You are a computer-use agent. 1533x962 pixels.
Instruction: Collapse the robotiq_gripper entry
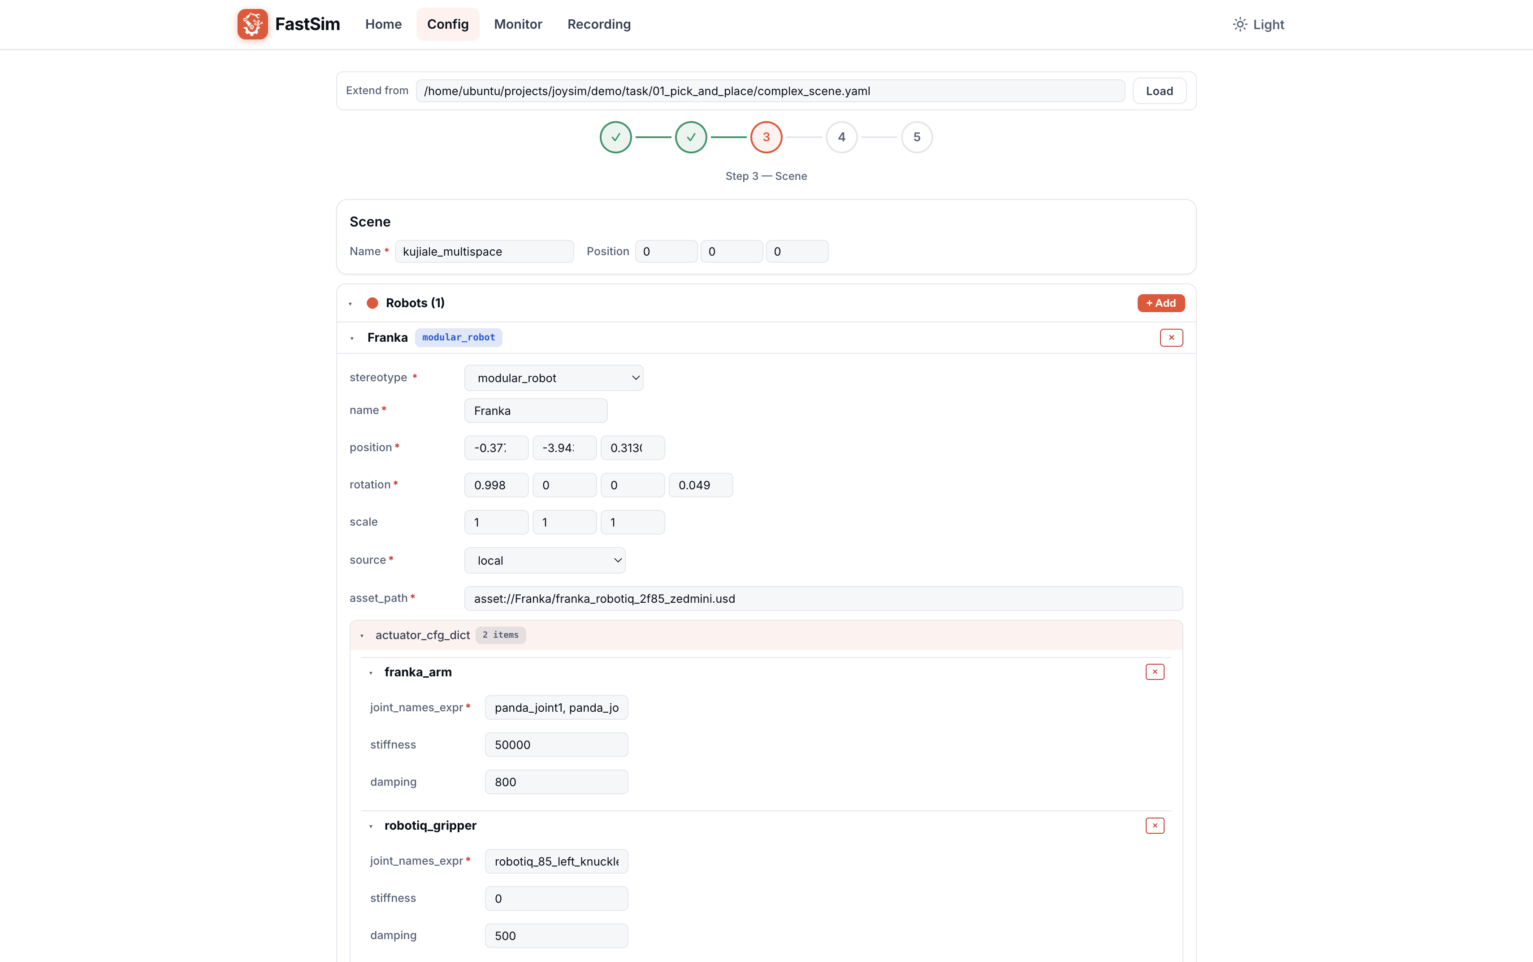(371, 826)
